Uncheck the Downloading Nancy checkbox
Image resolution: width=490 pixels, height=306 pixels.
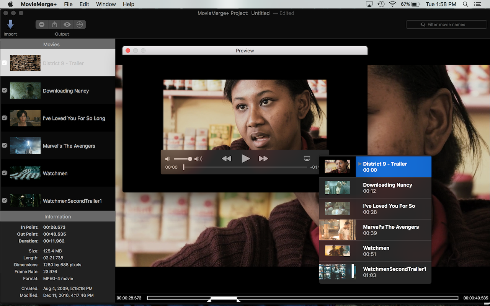point(5,91)
